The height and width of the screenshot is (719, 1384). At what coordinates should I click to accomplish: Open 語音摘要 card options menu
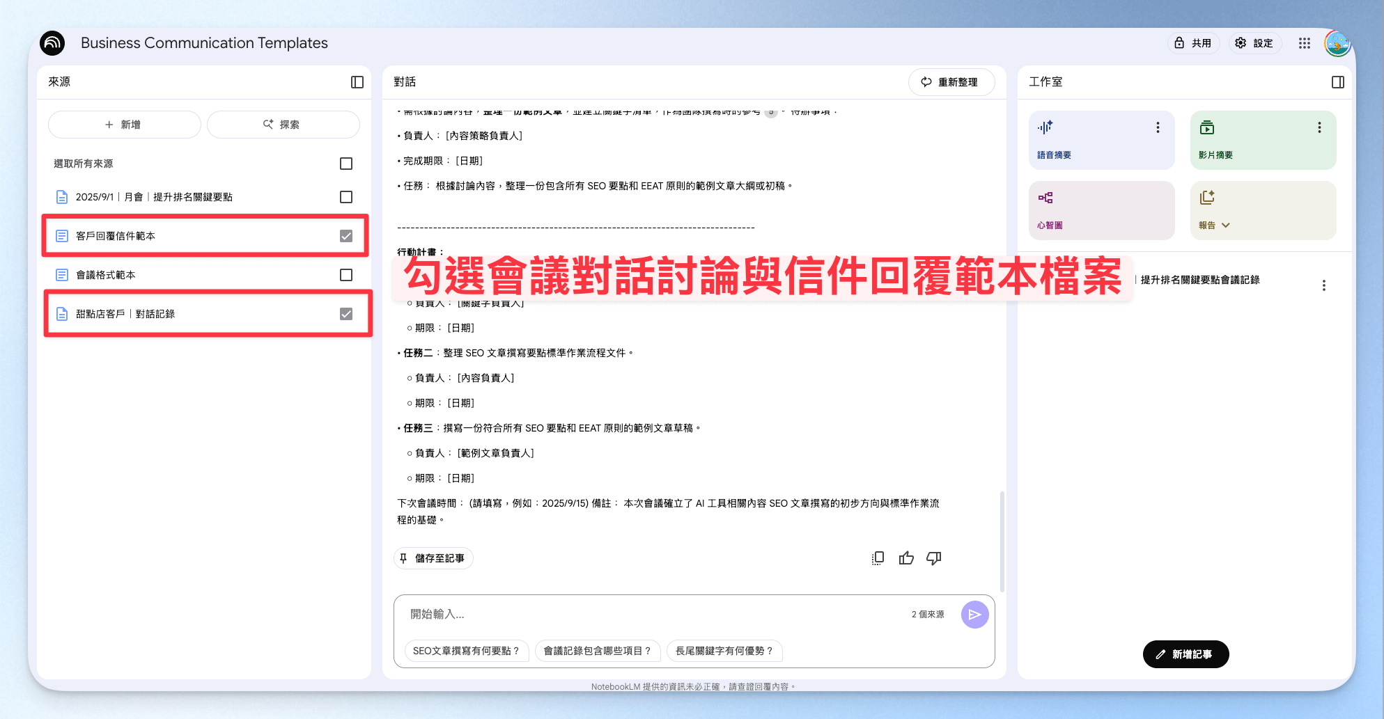pos(1158,127)
